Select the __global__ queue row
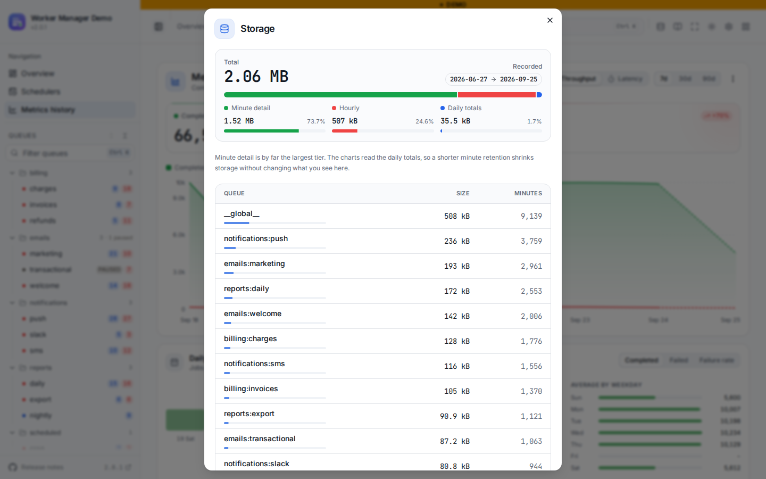 [x=383, y=216]
